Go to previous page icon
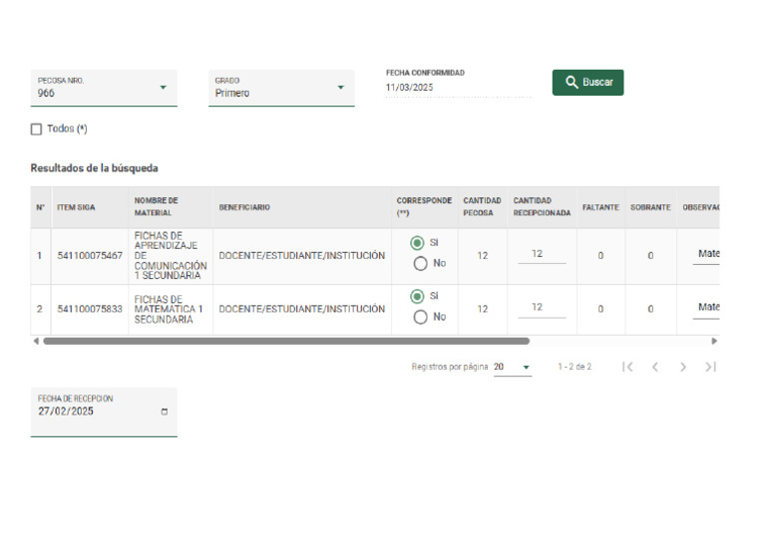Image resolution: width=766 pixels, height=541 pixels. 655,367
